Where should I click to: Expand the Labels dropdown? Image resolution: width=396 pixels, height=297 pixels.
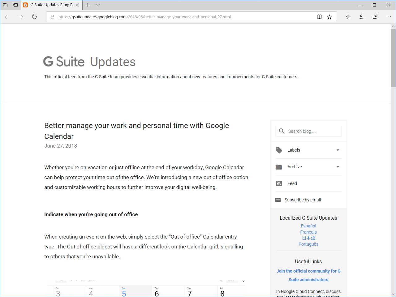pos(338,150)
